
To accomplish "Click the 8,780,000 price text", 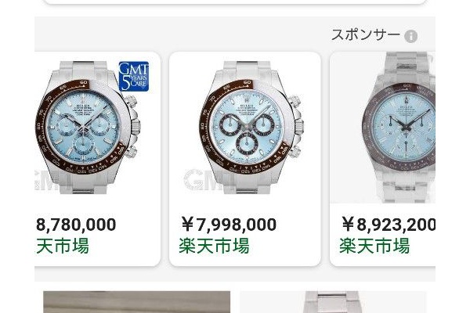I will pyautogui.click(x=76, y=225).
